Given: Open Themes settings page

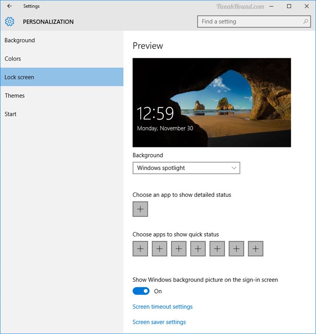Looking at the screenshot, I should point(62,96).
